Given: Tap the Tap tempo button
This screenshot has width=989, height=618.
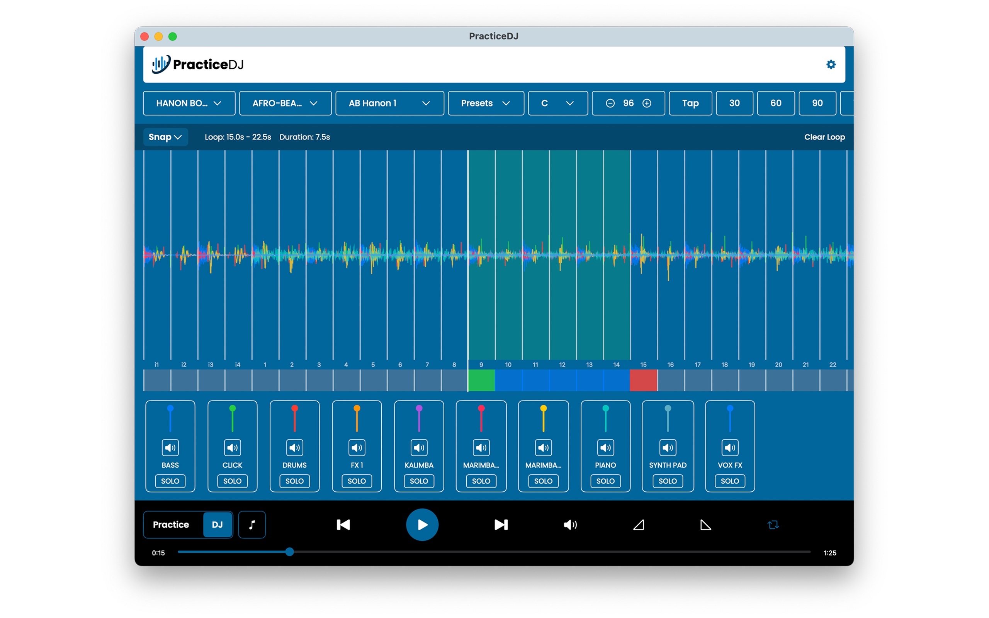Looking at the screenshot, I should (690, 104).
